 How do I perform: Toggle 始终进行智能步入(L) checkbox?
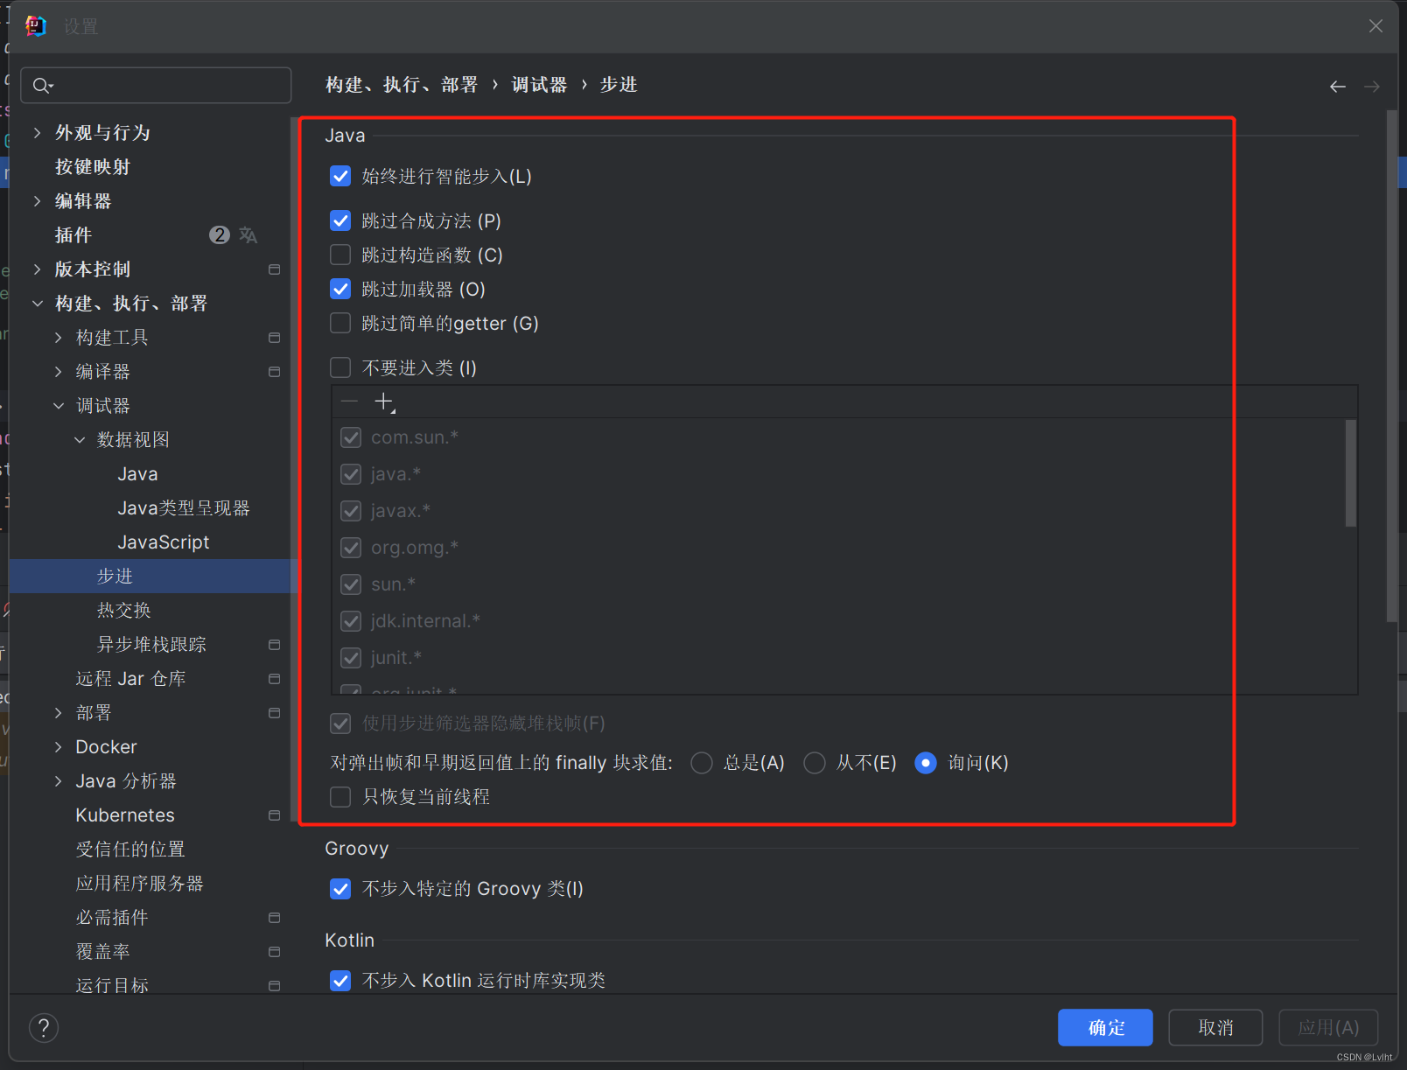[x=340, y=176]
